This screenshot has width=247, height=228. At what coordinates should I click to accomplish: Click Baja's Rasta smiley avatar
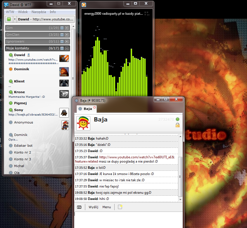(x=83, y=123)
